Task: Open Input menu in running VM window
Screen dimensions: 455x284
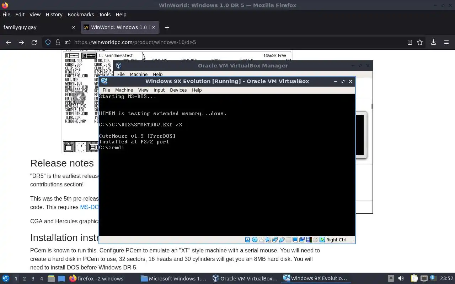Action: 159,90
